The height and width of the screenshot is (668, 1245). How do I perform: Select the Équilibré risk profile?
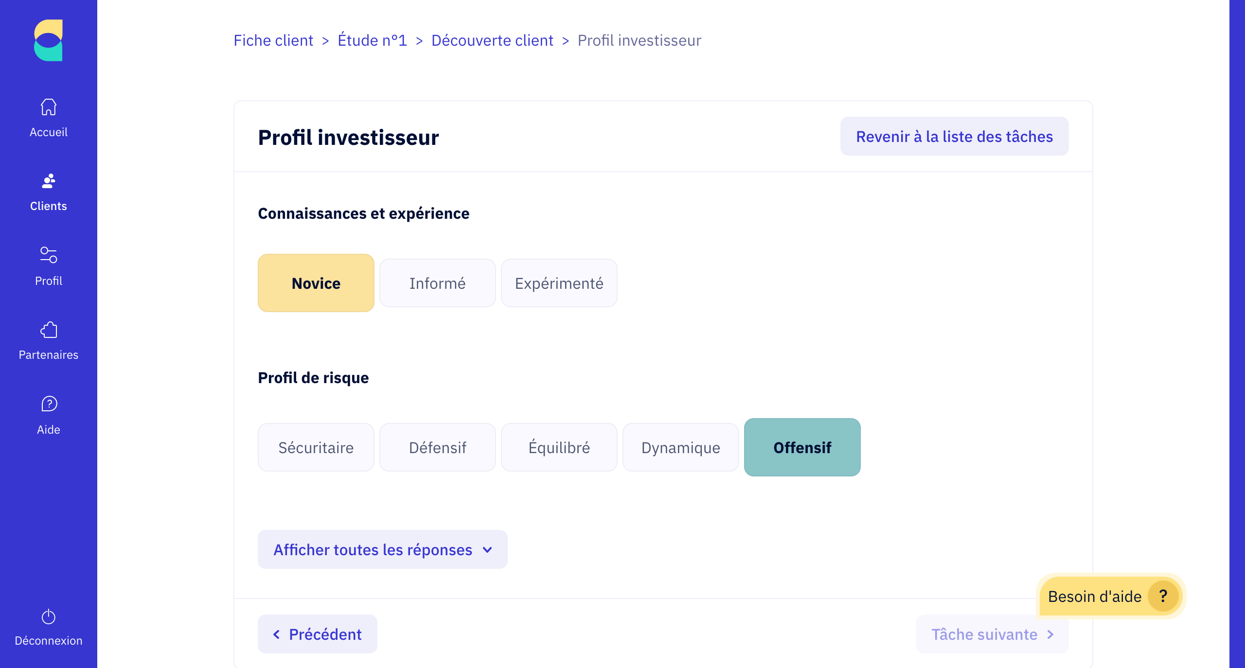click(559, 447)
